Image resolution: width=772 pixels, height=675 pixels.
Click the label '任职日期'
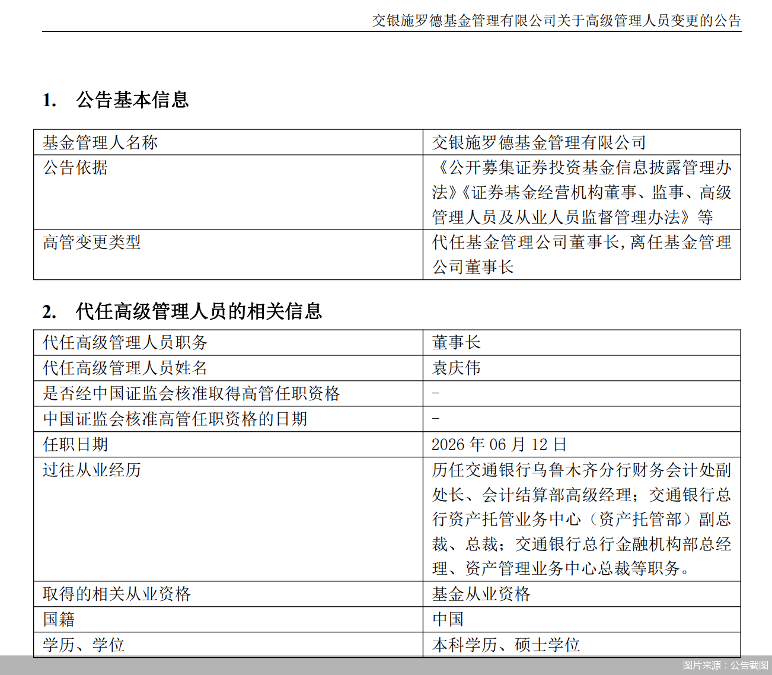point(75,444)
